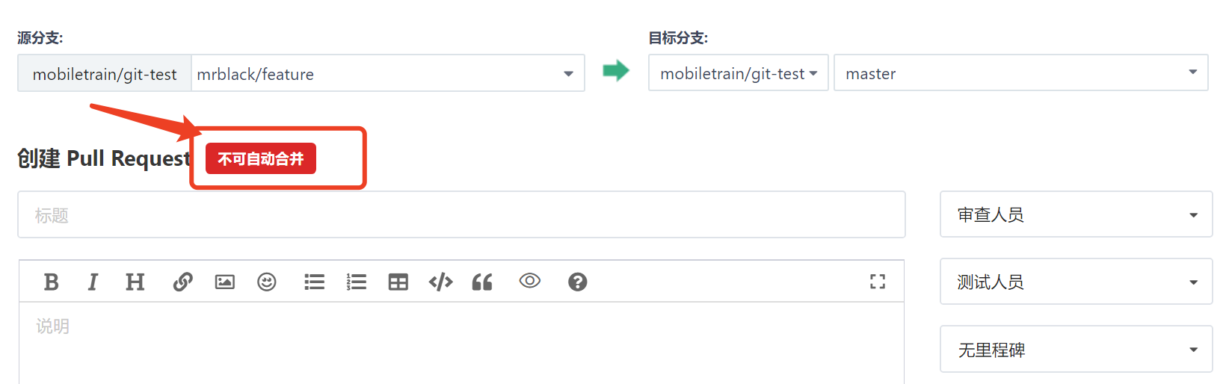
Task: Insert a blockquote with the quote icon
Action: (482, 282)
